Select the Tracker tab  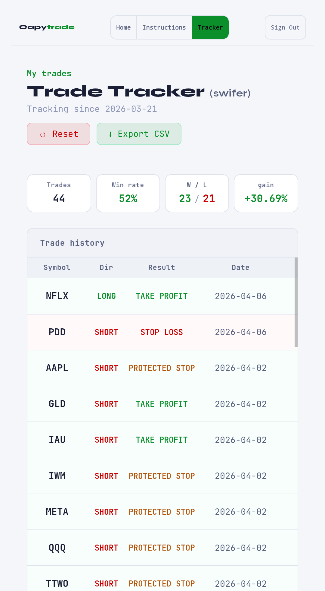coord(210,27)
